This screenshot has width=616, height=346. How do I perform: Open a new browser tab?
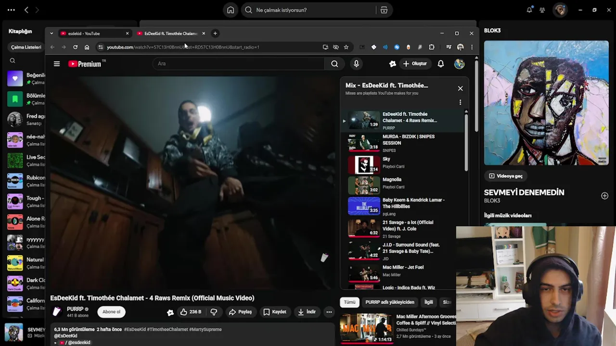coord(215,34)
